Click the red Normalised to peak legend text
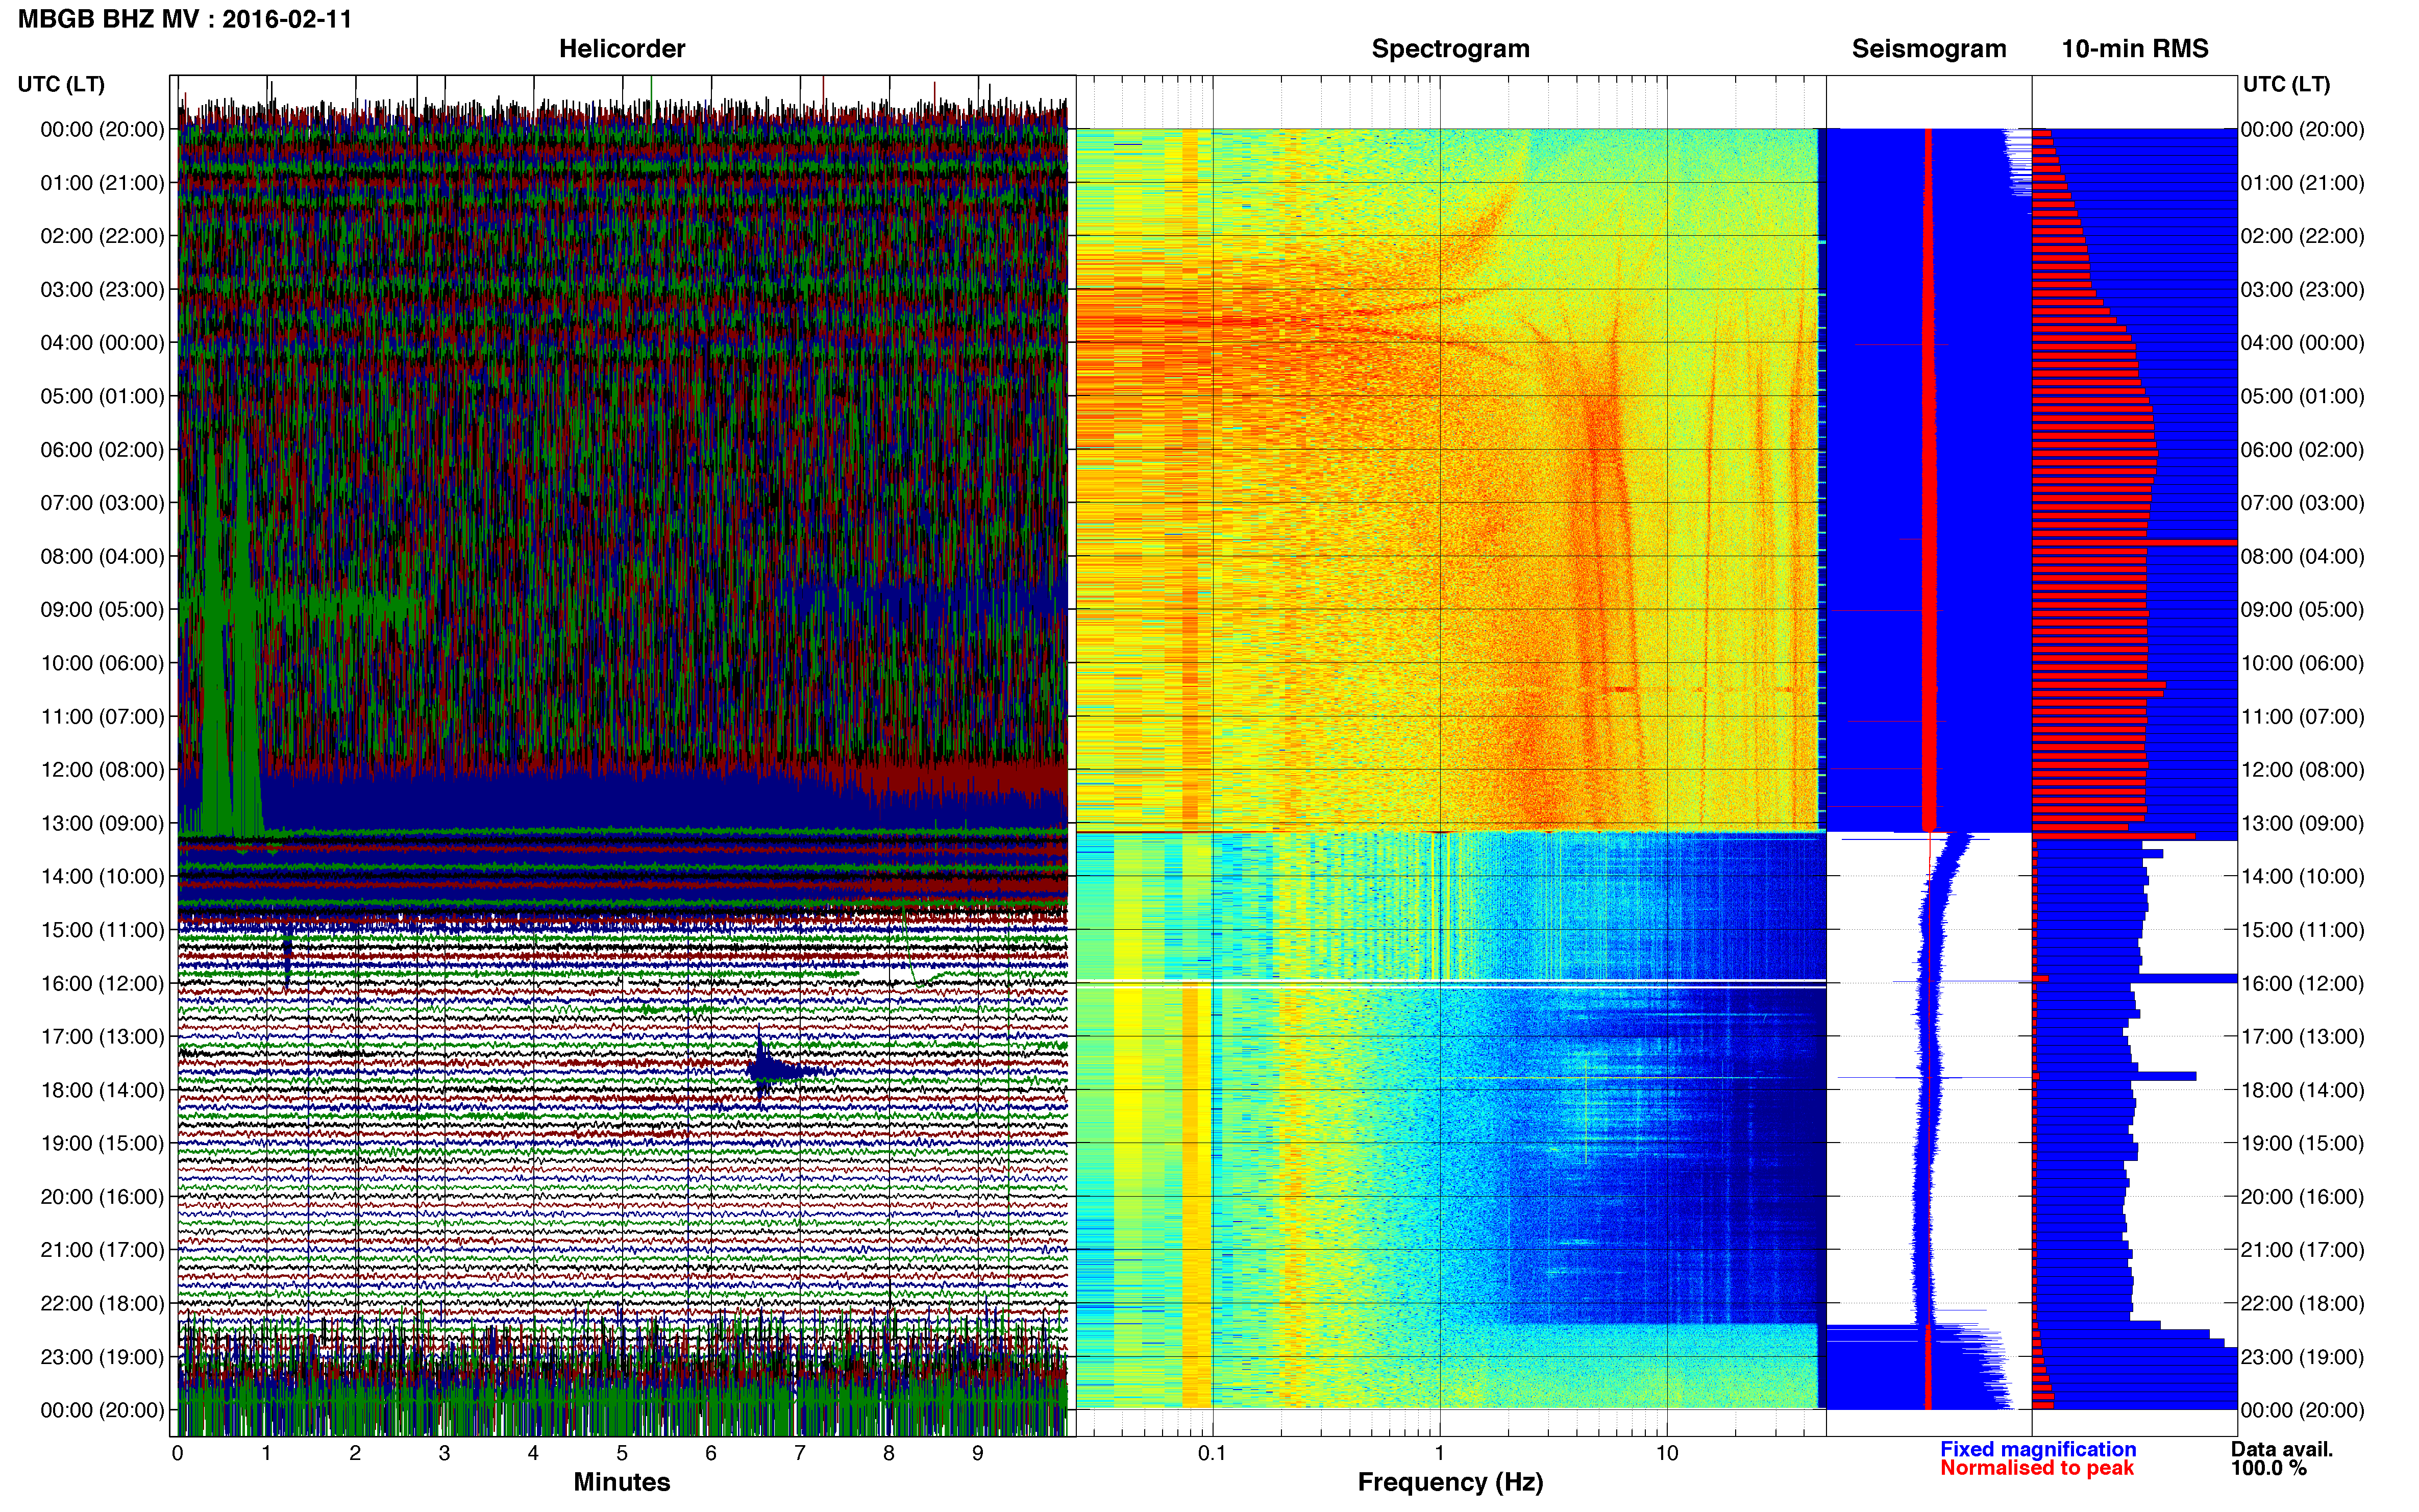2419x1512 pixels. point(2037,1468)
